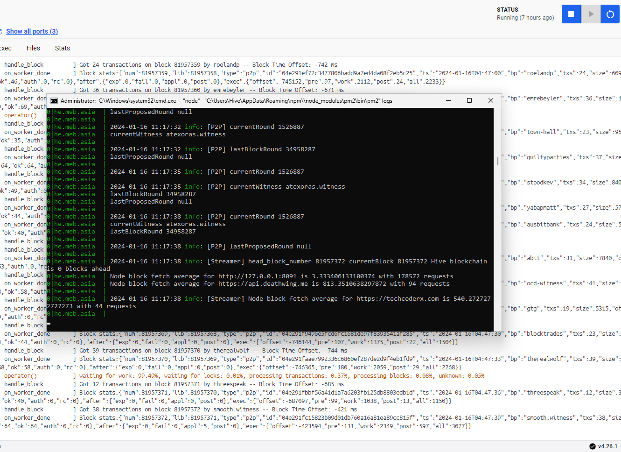The width and height of the screenshot is (621, 452).
Task: Click the v4.26.1 version label
Action: pyautogui.click(x=607, y=446)
